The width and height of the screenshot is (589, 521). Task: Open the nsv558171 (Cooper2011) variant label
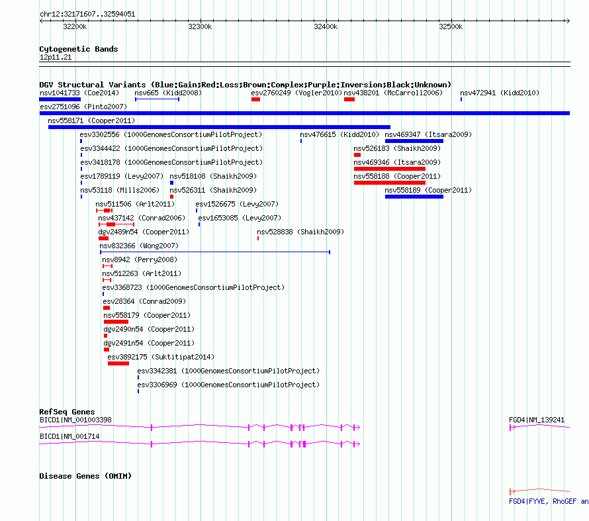coord(91,120)
